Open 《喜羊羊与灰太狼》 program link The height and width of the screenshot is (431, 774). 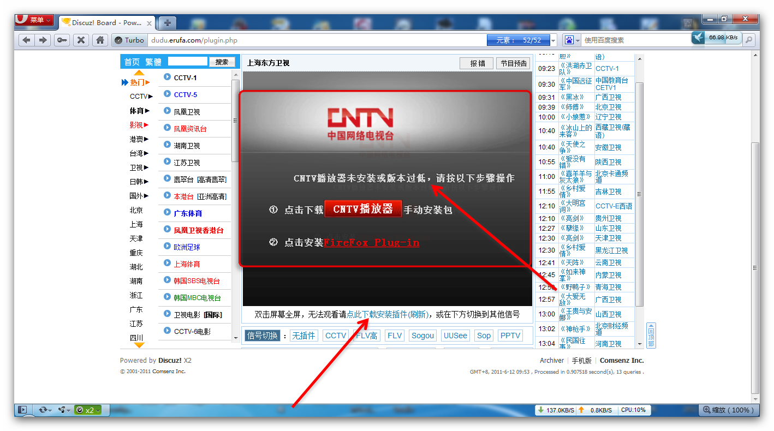coord(576,177)
